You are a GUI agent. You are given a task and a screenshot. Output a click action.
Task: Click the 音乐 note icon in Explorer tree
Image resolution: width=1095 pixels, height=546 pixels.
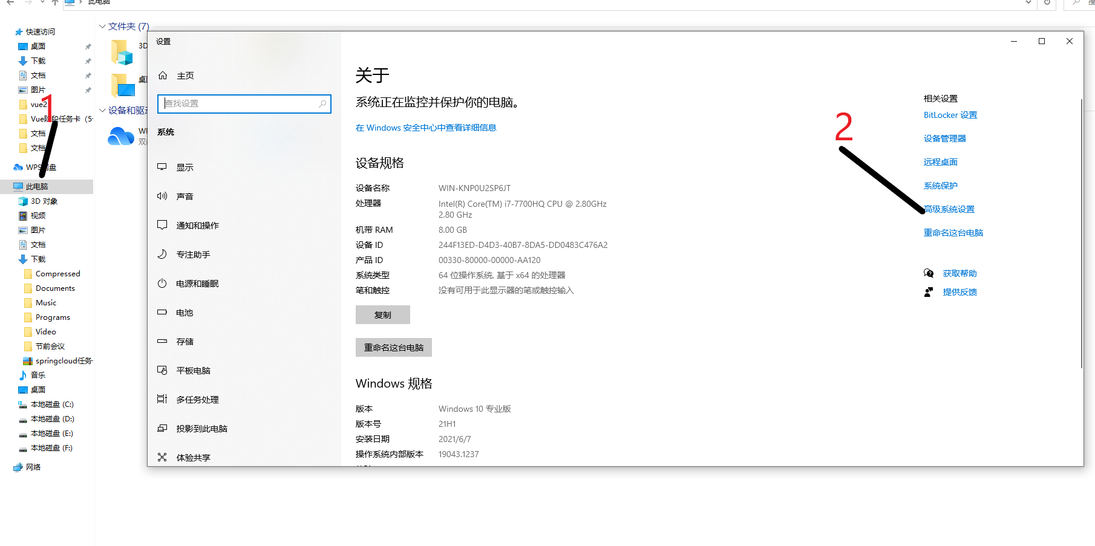point(23,375)
